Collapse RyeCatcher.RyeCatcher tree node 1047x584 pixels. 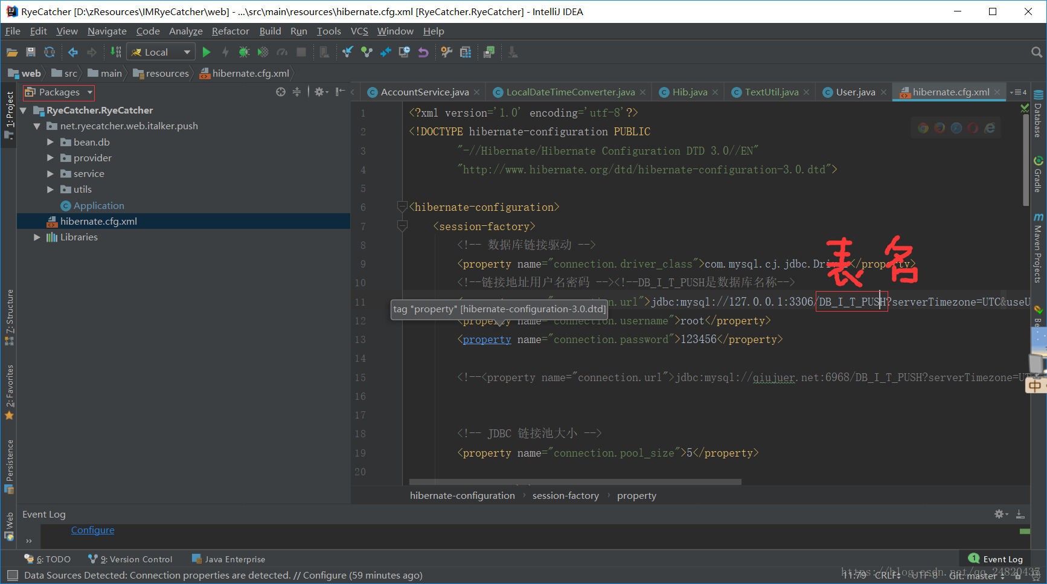point(24,111)
